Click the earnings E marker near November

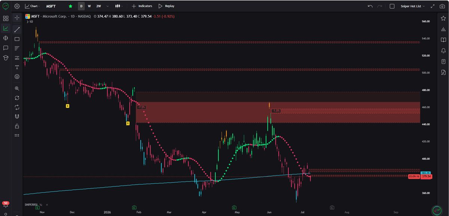point(37,207)
